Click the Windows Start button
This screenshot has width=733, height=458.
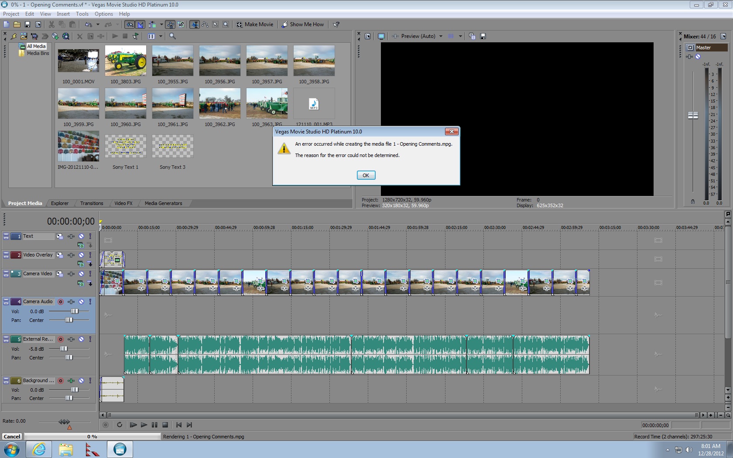point(11,449)
